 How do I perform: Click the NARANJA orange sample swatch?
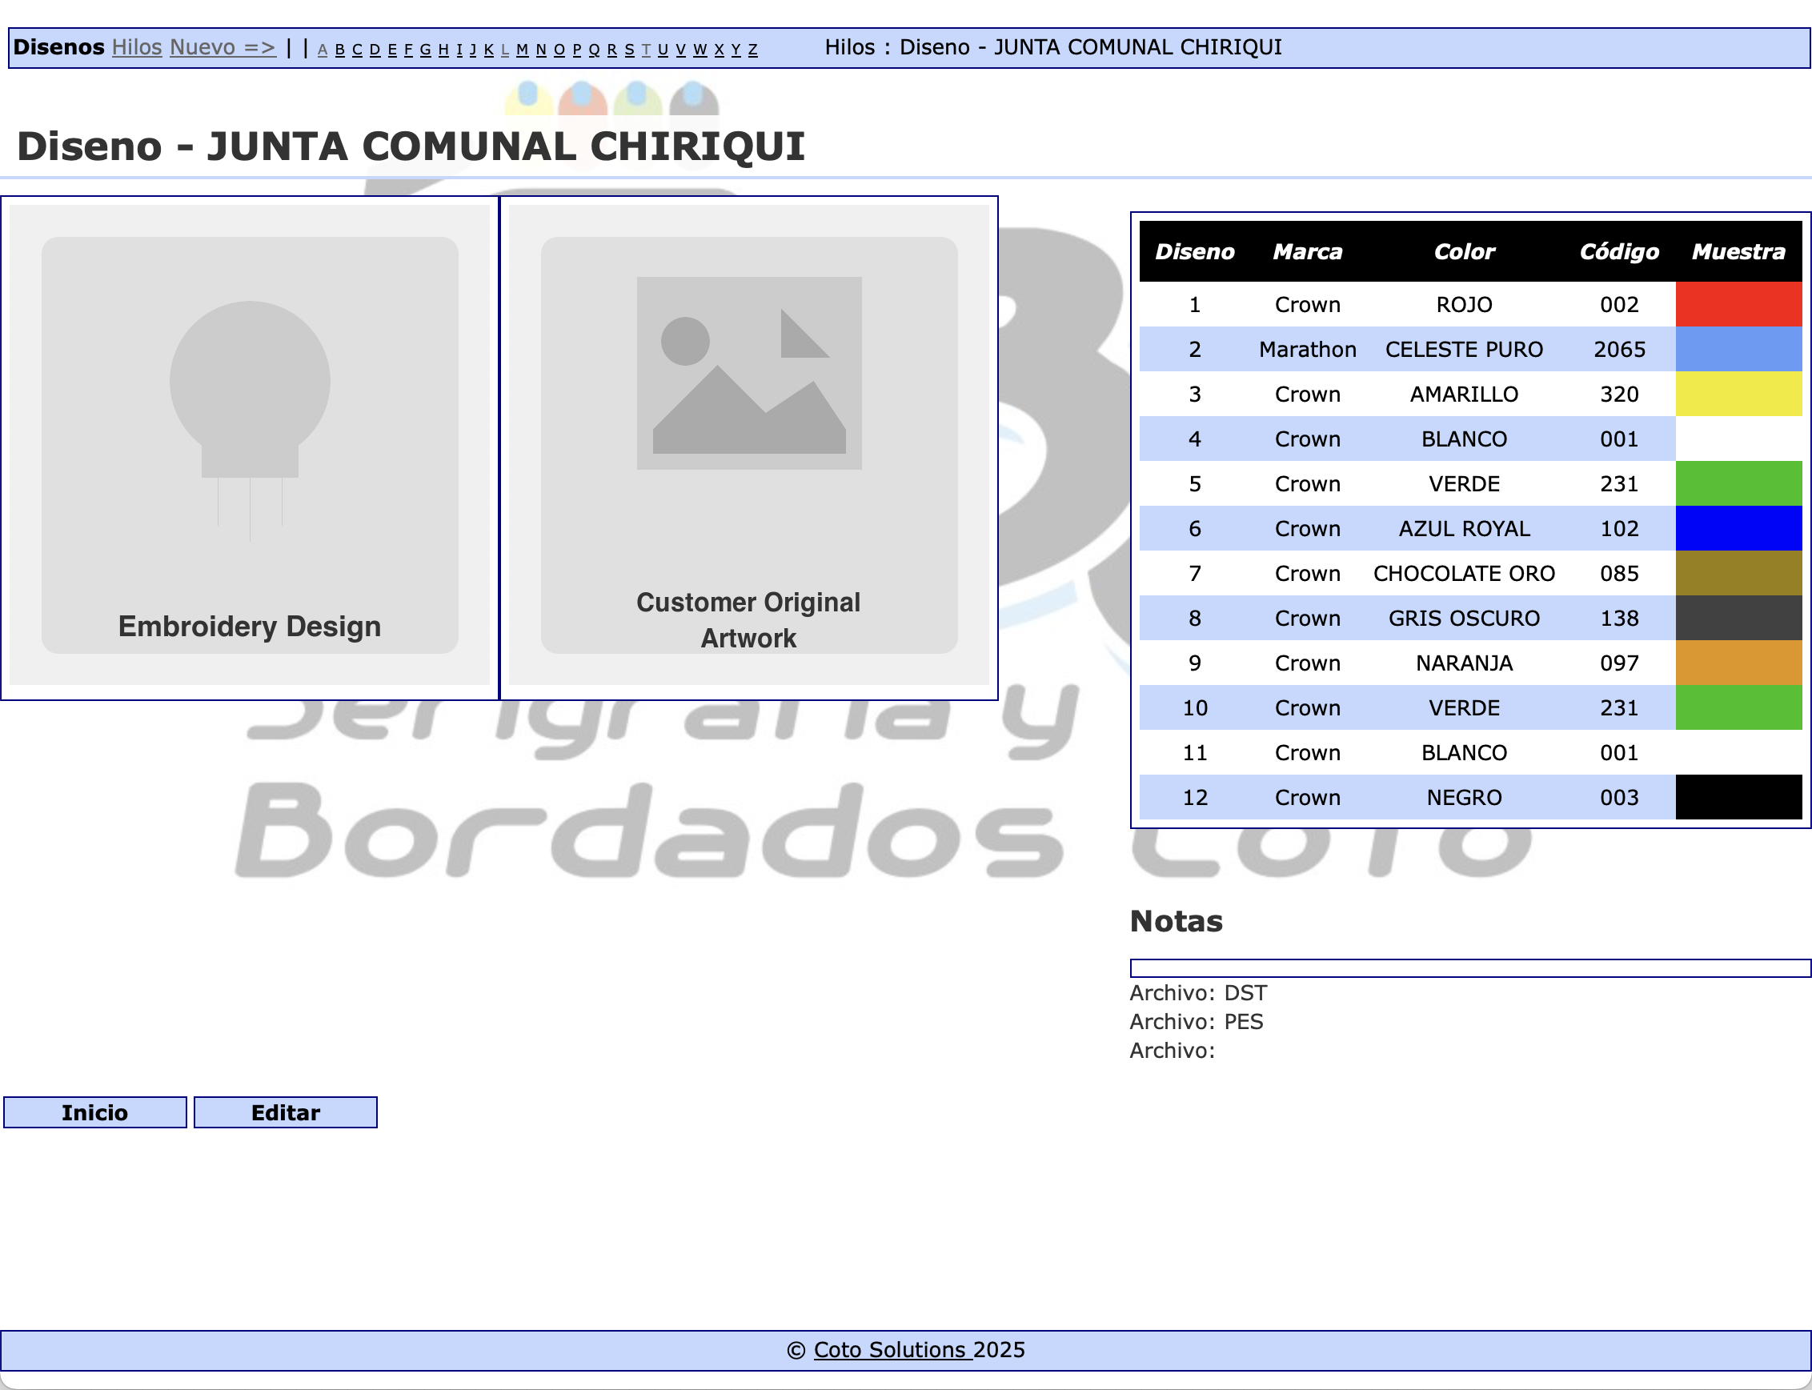pyautogui.click(x=1738, y=663)
